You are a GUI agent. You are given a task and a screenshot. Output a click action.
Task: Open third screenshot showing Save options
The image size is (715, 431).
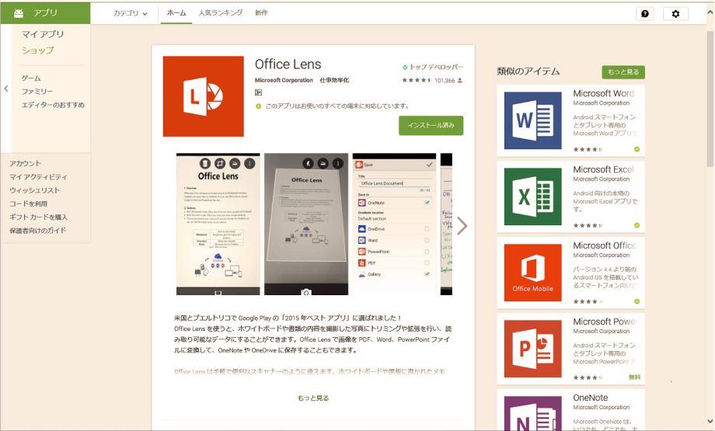[394, 224]
